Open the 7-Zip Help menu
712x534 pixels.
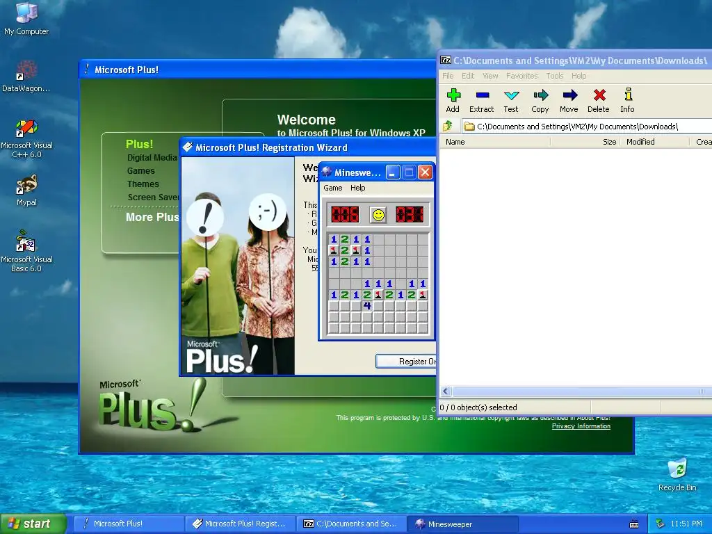(578, 76)
